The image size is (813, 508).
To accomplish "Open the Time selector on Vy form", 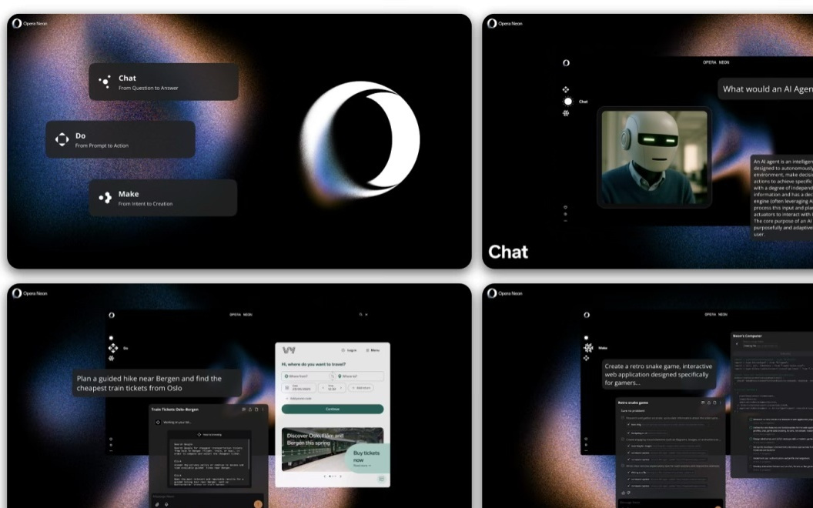I will 332,388.
